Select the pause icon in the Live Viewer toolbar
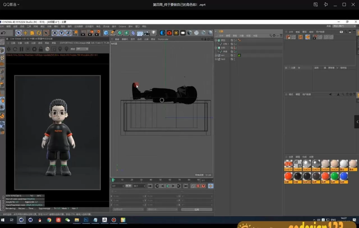 (x=21, y=49)
